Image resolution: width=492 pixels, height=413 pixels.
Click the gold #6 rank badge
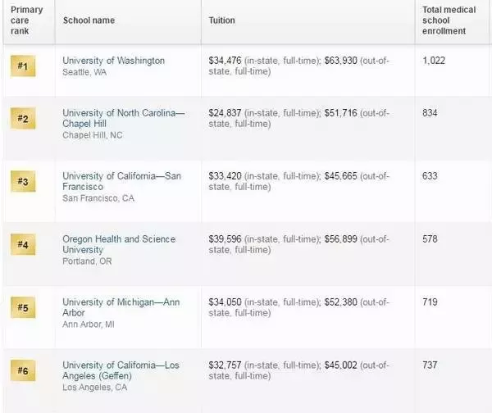pyautogui.click(x=23, y=370)
